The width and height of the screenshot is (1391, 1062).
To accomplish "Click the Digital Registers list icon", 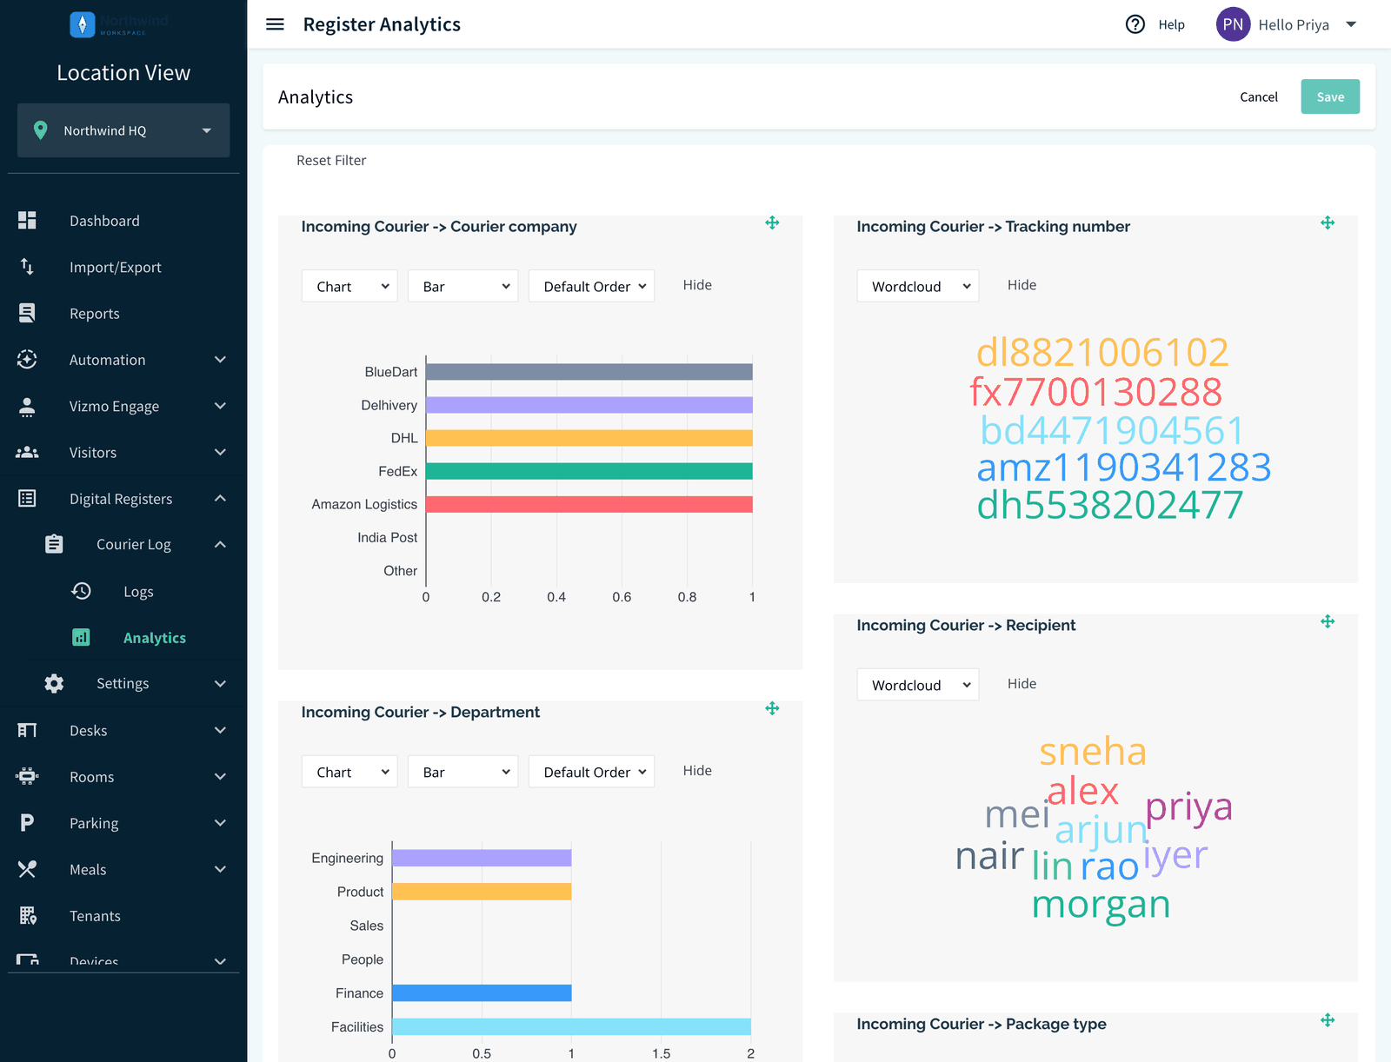I will click(27, 498).
